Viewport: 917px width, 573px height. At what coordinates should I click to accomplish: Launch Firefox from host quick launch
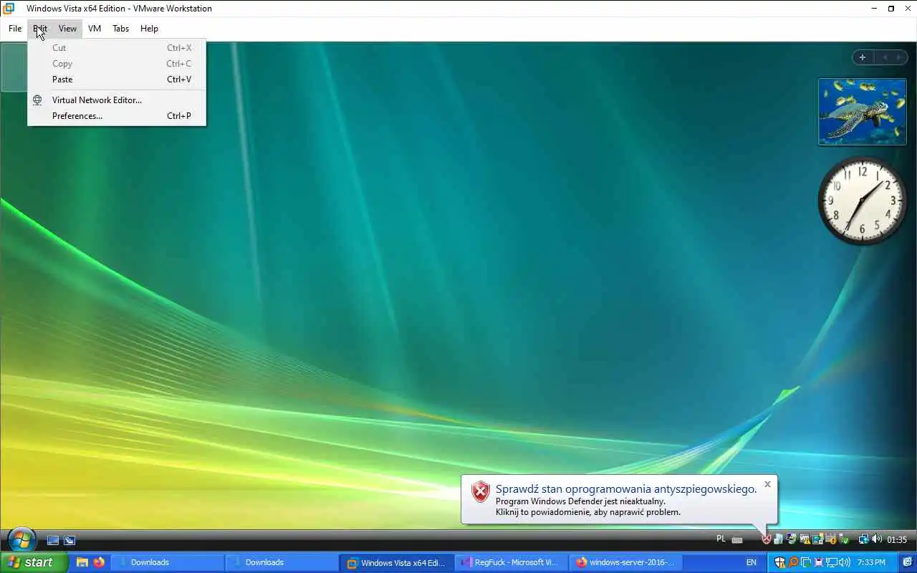click(99, 562)
